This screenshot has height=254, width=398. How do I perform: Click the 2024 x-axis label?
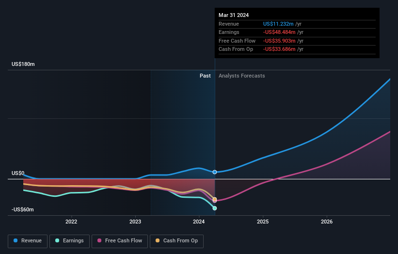pos(199,222)
